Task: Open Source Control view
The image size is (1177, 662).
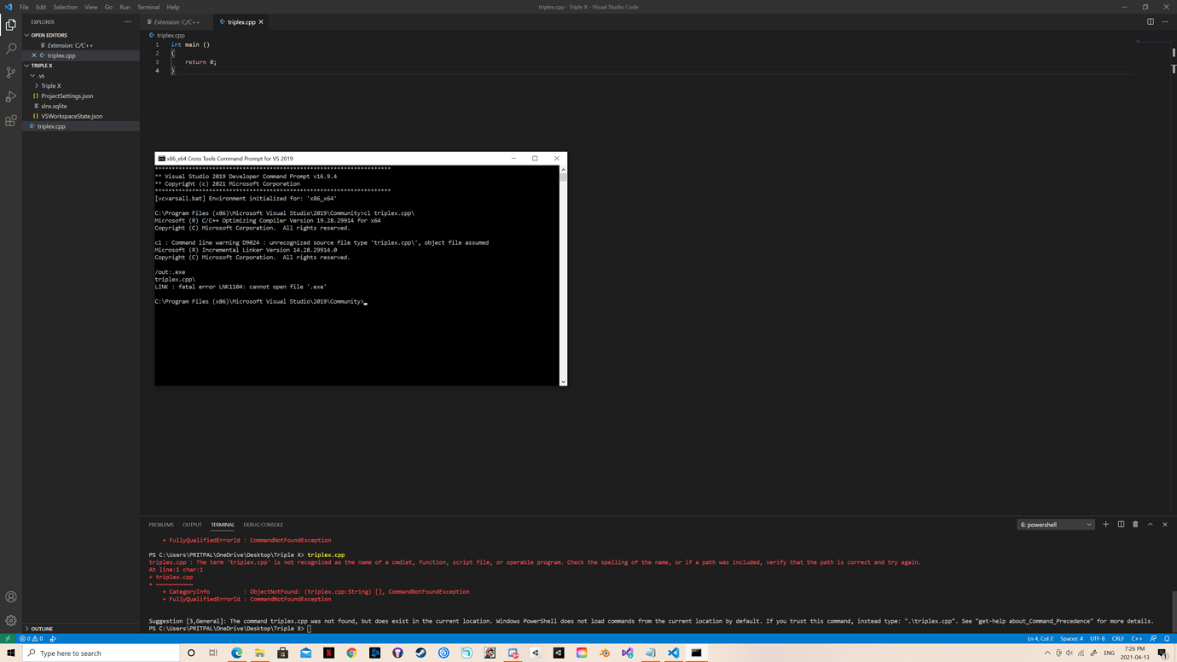Action: click(x=11, y=73)
